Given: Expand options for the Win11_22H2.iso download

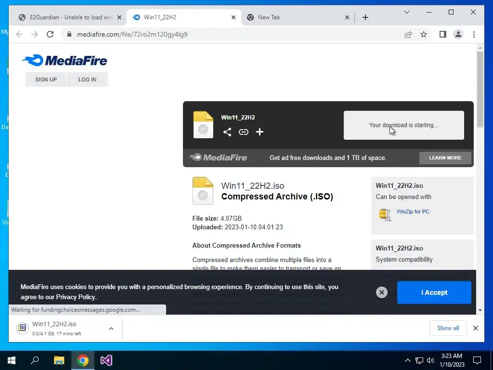Looking at the screenshot, I should pos(111,329).
